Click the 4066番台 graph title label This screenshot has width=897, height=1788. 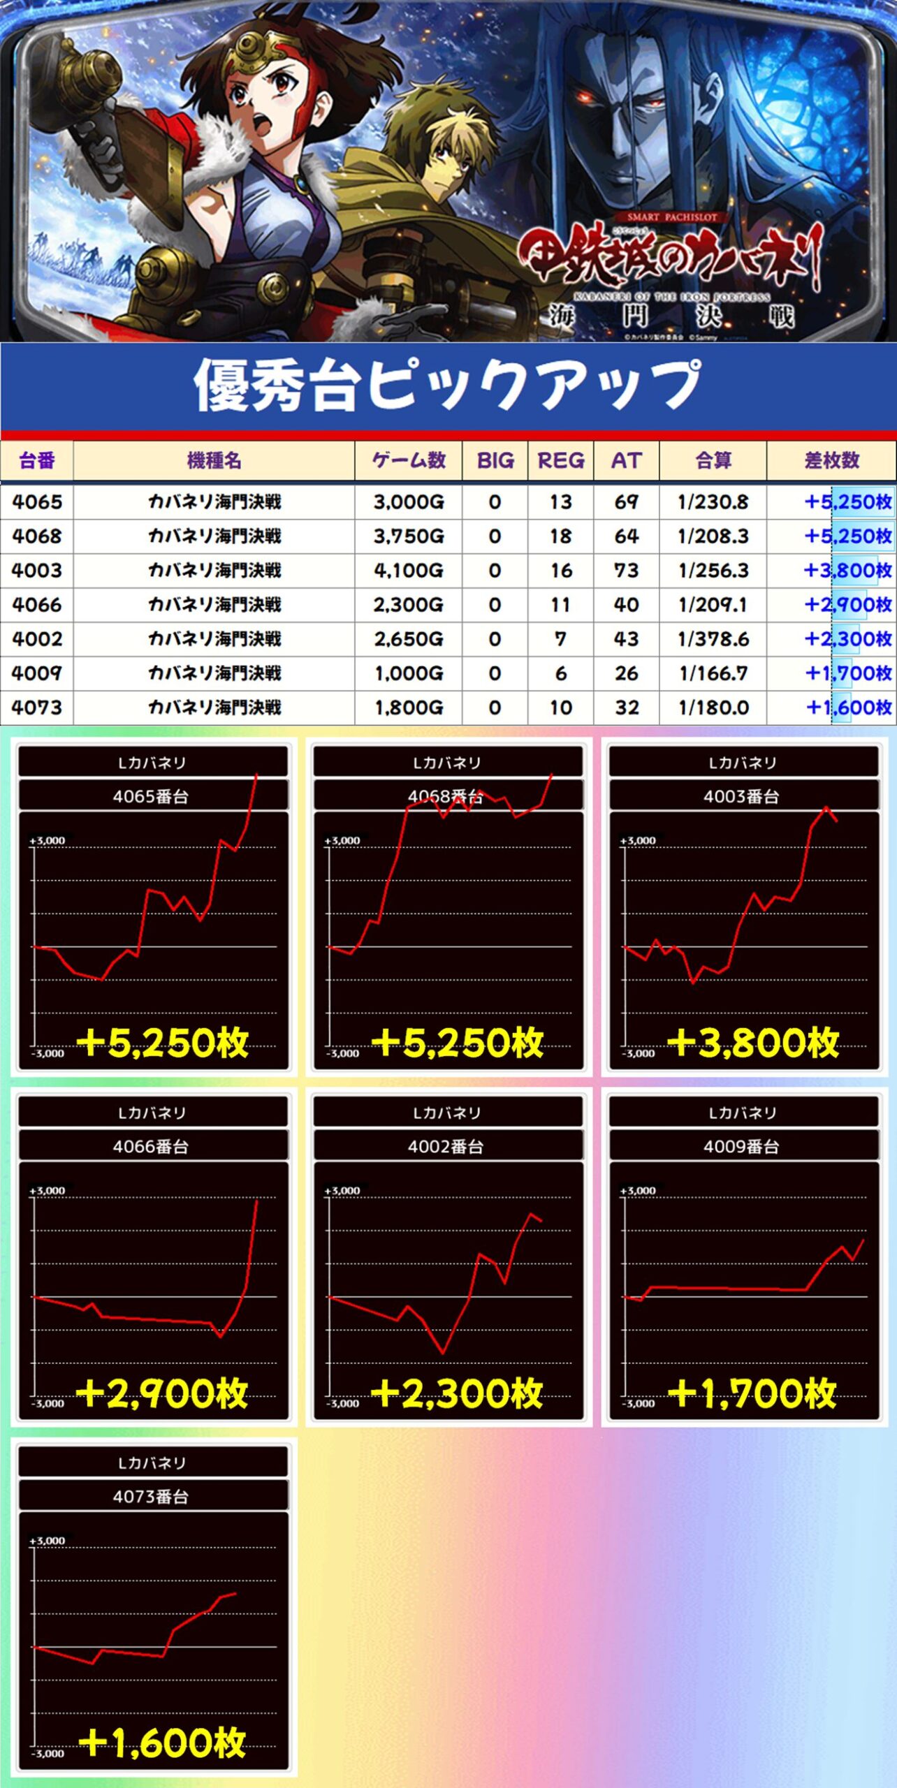(152, 1146)
